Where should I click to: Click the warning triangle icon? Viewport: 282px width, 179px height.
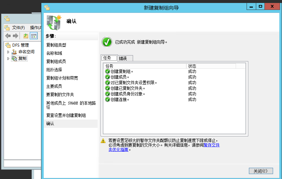[103, 141]
